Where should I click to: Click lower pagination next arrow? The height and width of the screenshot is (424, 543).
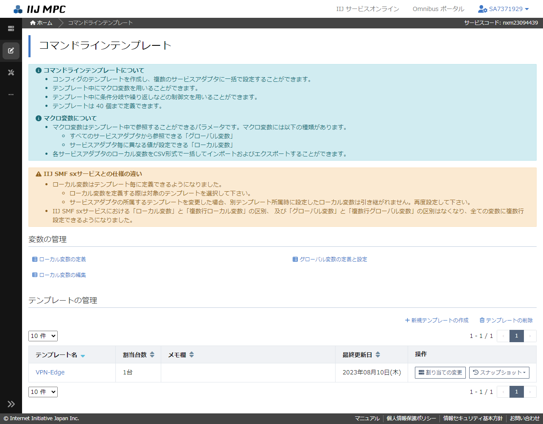[530, 392]
